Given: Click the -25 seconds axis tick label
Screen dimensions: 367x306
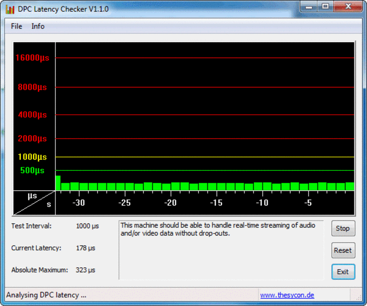Looking at the screenshot, I should tap(124, 203).
